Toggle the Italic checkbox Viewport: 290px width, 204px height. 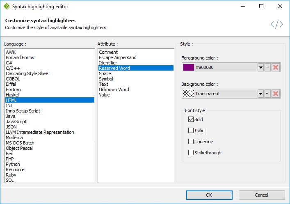(191, 131)
